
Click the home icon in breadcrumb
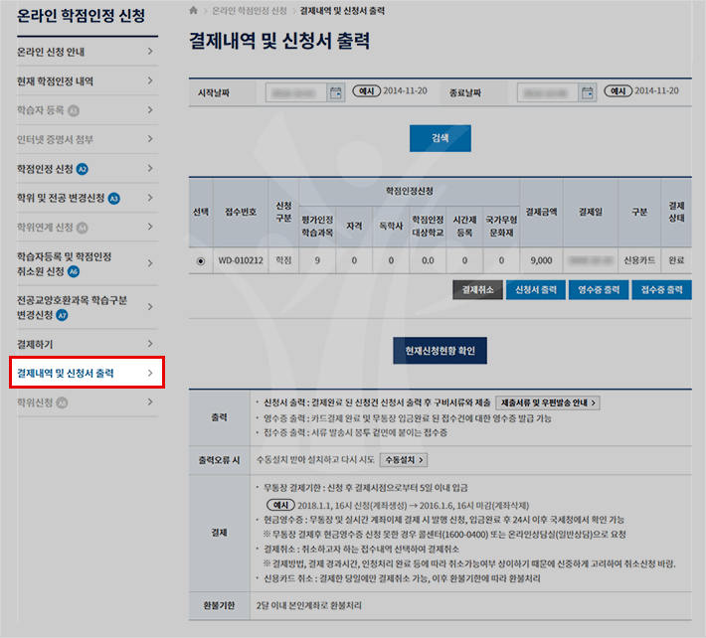point(194,11)
